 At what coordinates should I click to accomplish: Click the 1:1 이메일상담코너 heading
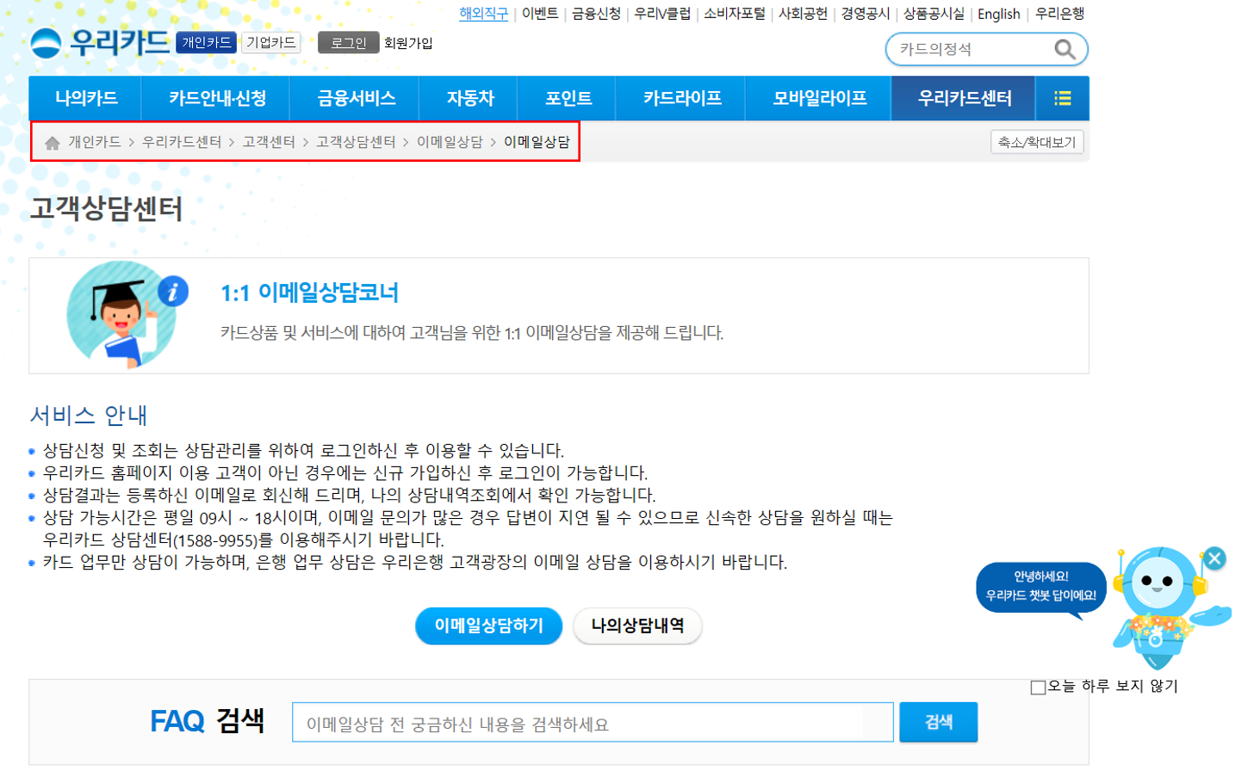point(310,293)
